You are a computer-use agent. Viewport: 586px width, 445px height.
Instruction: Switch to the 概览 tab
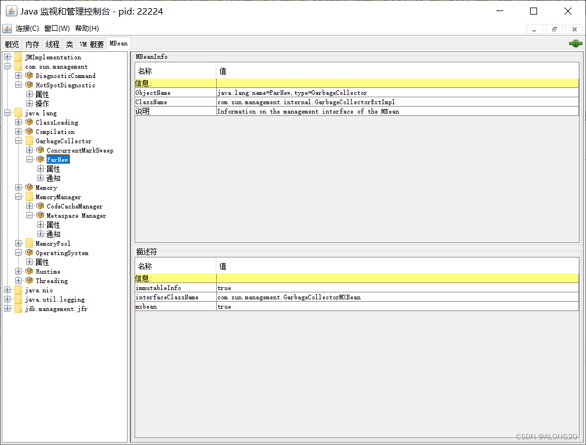pyautogui.click(x=12, y=44)
